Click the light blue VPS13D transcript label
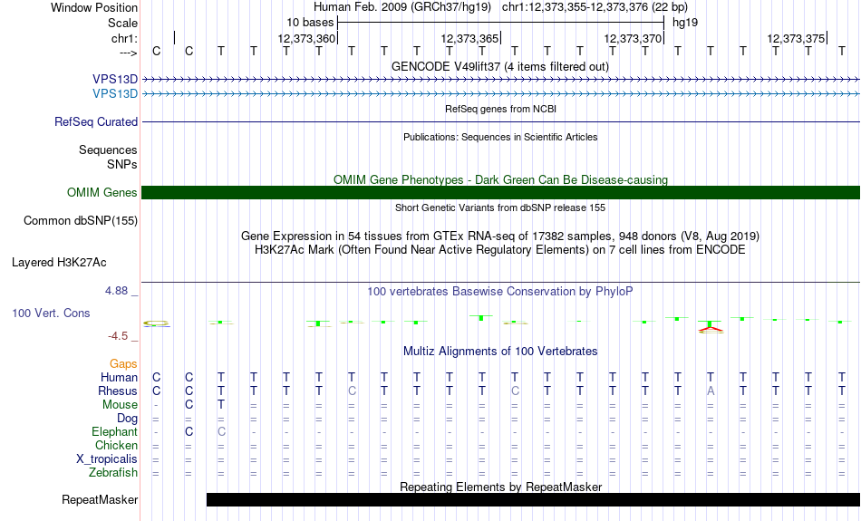This screenshot has height=521, width=861. 115,94
